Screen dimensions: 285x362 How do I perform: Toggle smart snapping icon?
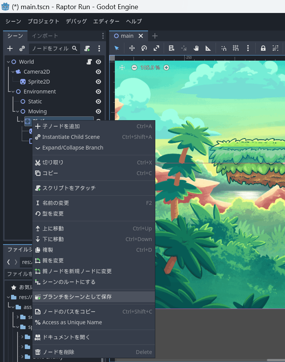[x=224, y=48]
